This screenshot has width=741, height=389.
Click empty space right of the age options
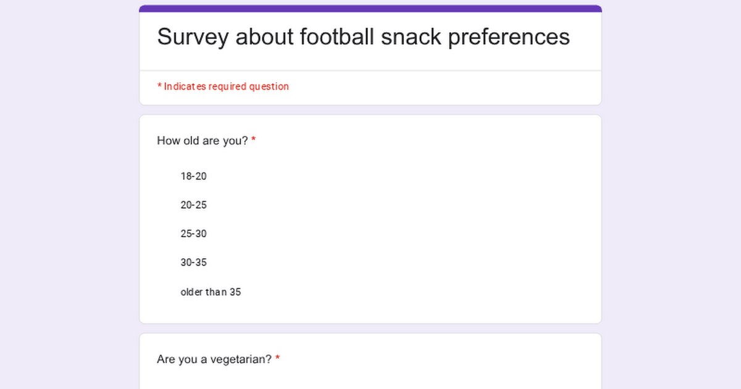coord(432,235)
